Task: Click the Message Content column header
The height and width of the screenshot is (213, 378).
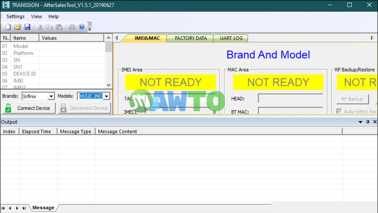Action: point(219,131)
